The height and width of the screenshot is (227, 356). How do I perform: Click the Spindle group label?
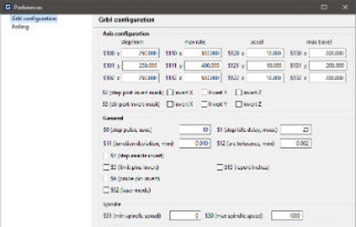coord(112,204)
